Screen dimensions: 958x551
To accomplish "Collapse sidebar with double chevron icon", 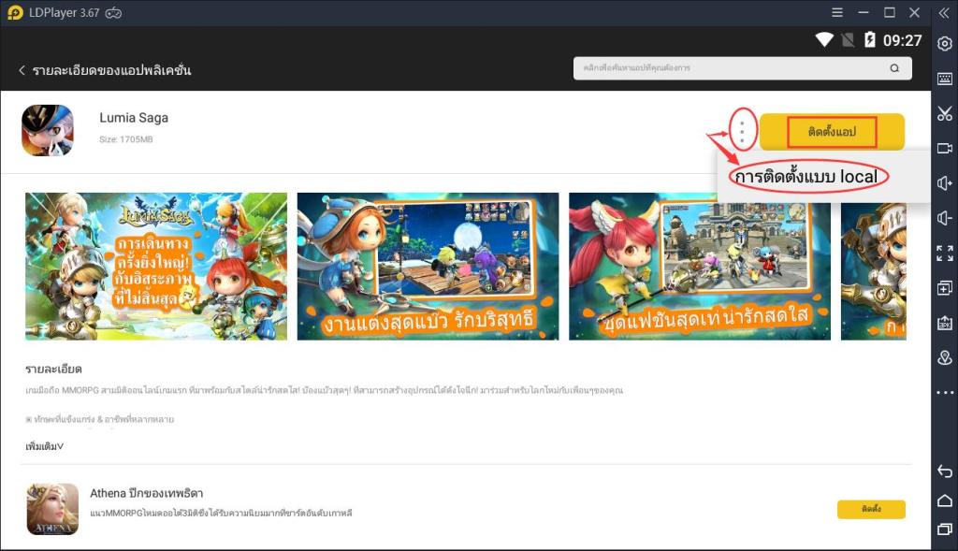I will coord(944,13).
